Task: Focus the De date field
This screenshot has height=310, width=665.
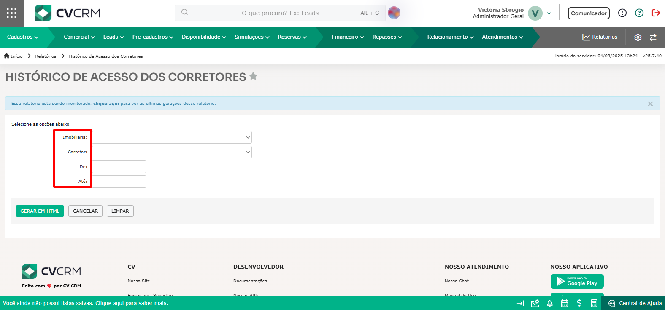Action: coord(119,167)
